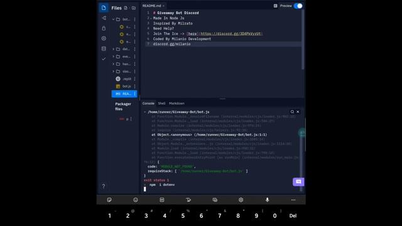The height and width of the screenshot is (226, 402).
Task: Switch to the Markdown tab
Action: [x=177, y=103]
